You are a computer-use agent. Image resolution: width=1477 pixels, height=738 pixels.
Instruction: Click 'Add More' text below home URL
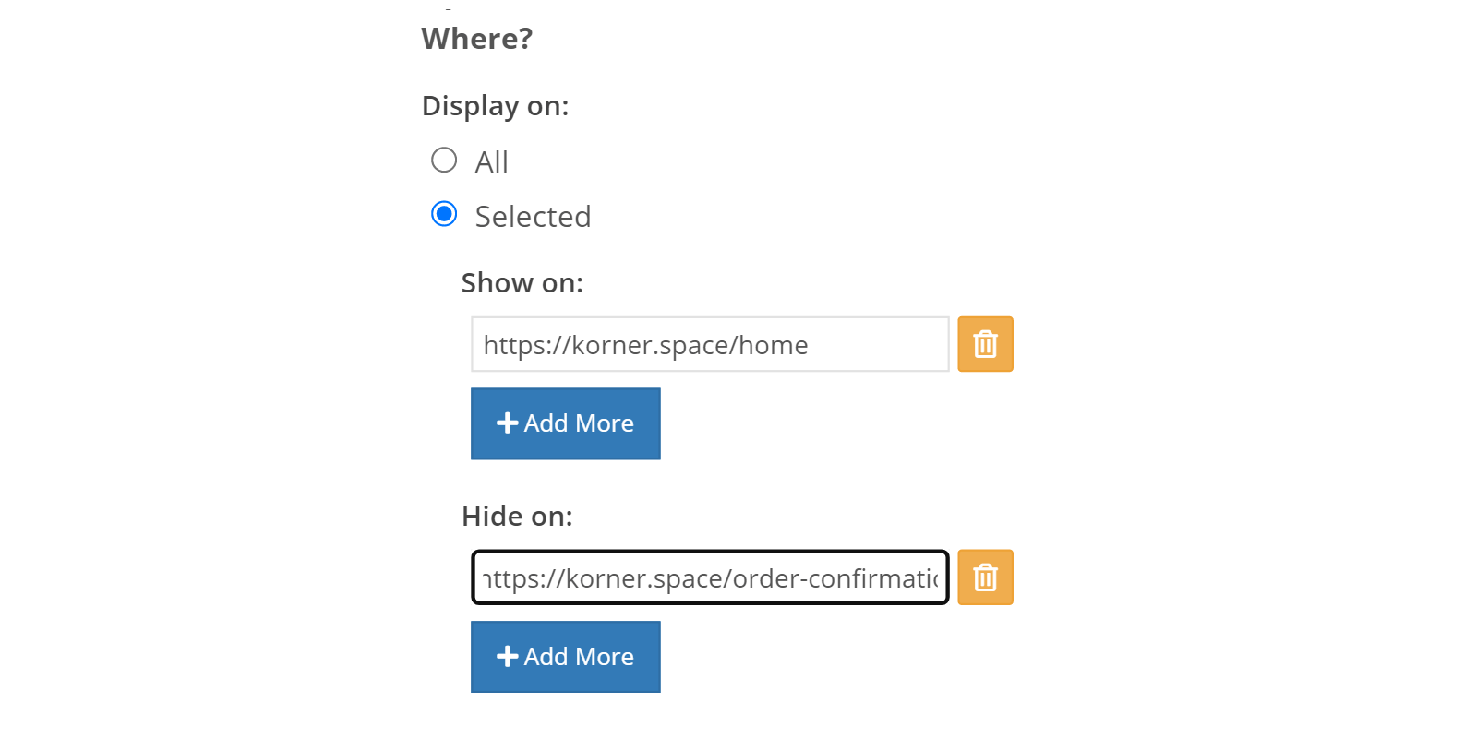[579, 423]
